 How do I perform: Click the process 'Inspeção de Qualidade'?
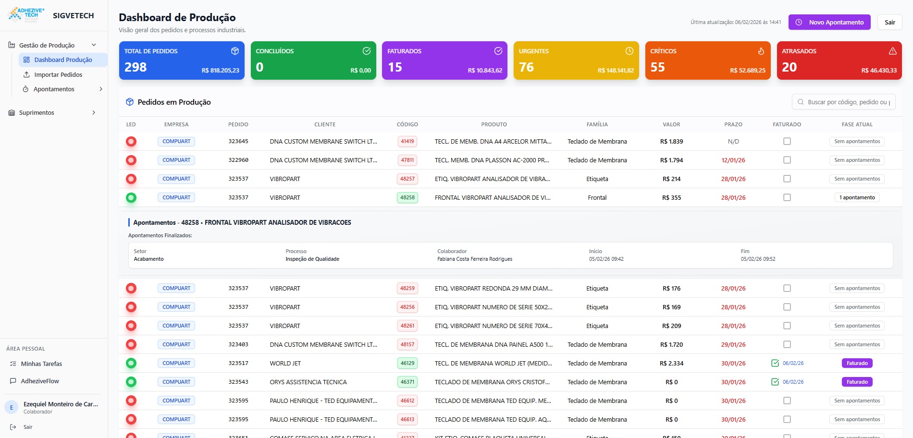(312, 259)
